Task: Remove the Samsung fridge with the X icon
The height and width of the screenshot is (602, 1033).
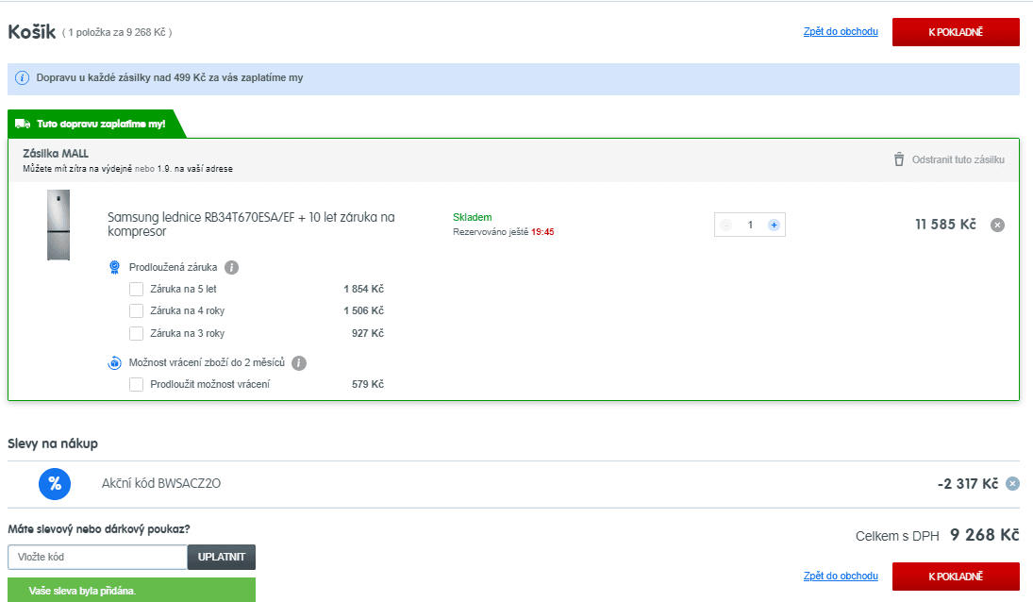Action: tap(997, 226)
